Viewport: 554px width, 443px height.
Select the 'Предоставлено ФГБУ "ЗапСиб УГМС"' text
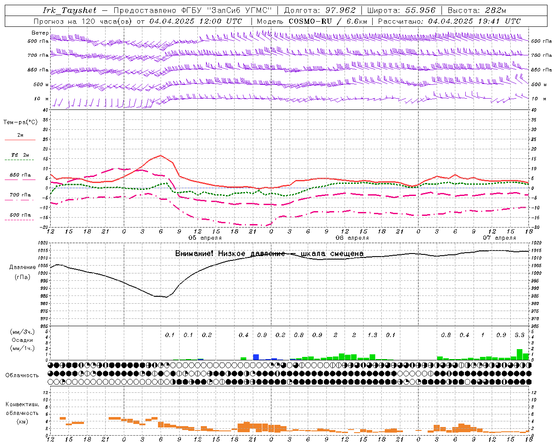(x=193, y=10)
